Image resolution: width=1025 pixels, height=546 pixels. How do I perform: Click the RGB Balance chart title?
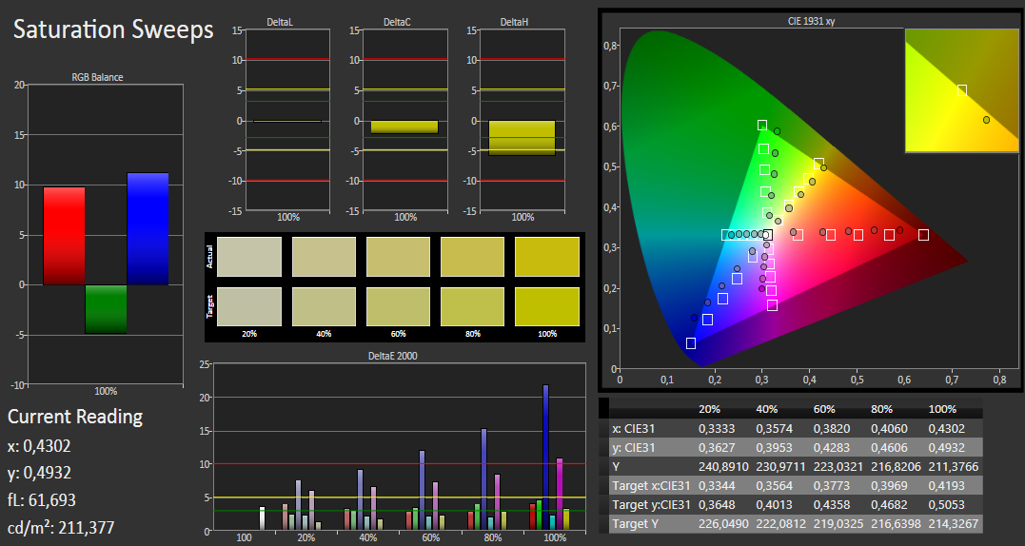point(97,77)
